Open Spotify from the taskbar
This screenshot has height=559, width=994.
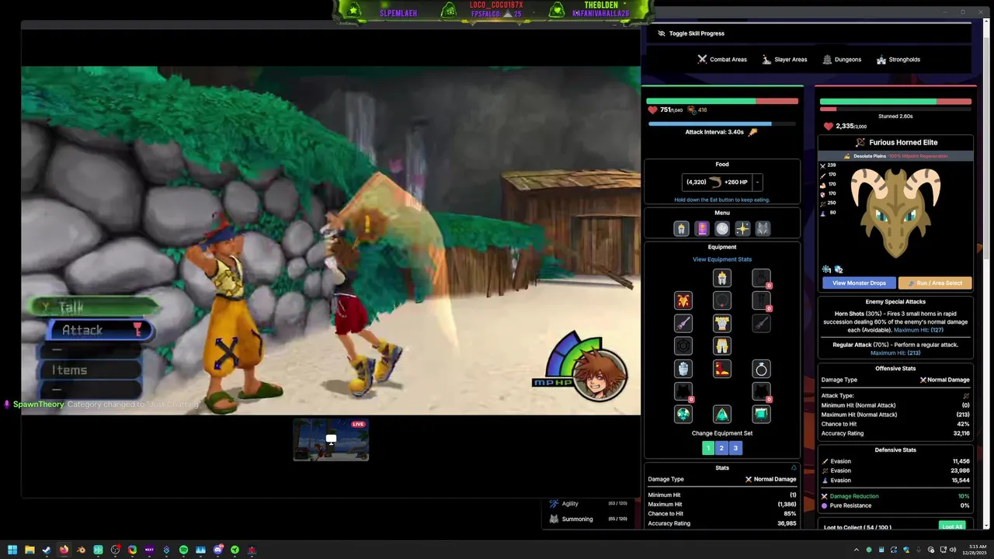point(183,550)
